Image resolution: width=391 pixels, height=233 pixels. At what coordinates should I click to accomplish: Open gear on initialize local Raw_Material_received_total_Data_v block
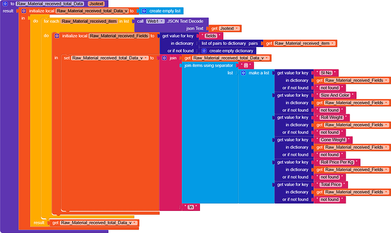click(24, 11)
